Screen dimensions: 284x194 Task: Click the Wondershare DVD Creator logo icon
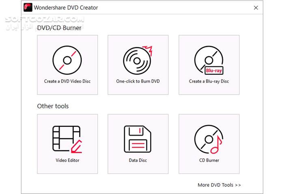tap(28, 7)
